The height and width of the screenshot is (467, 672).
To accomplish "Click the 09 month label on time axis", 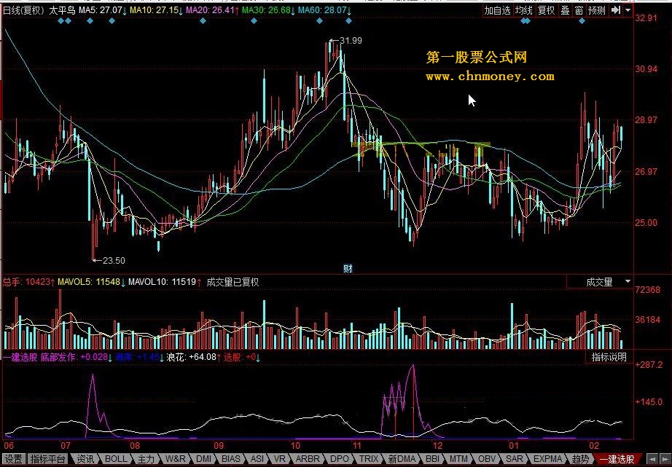I will coord(219,446).
